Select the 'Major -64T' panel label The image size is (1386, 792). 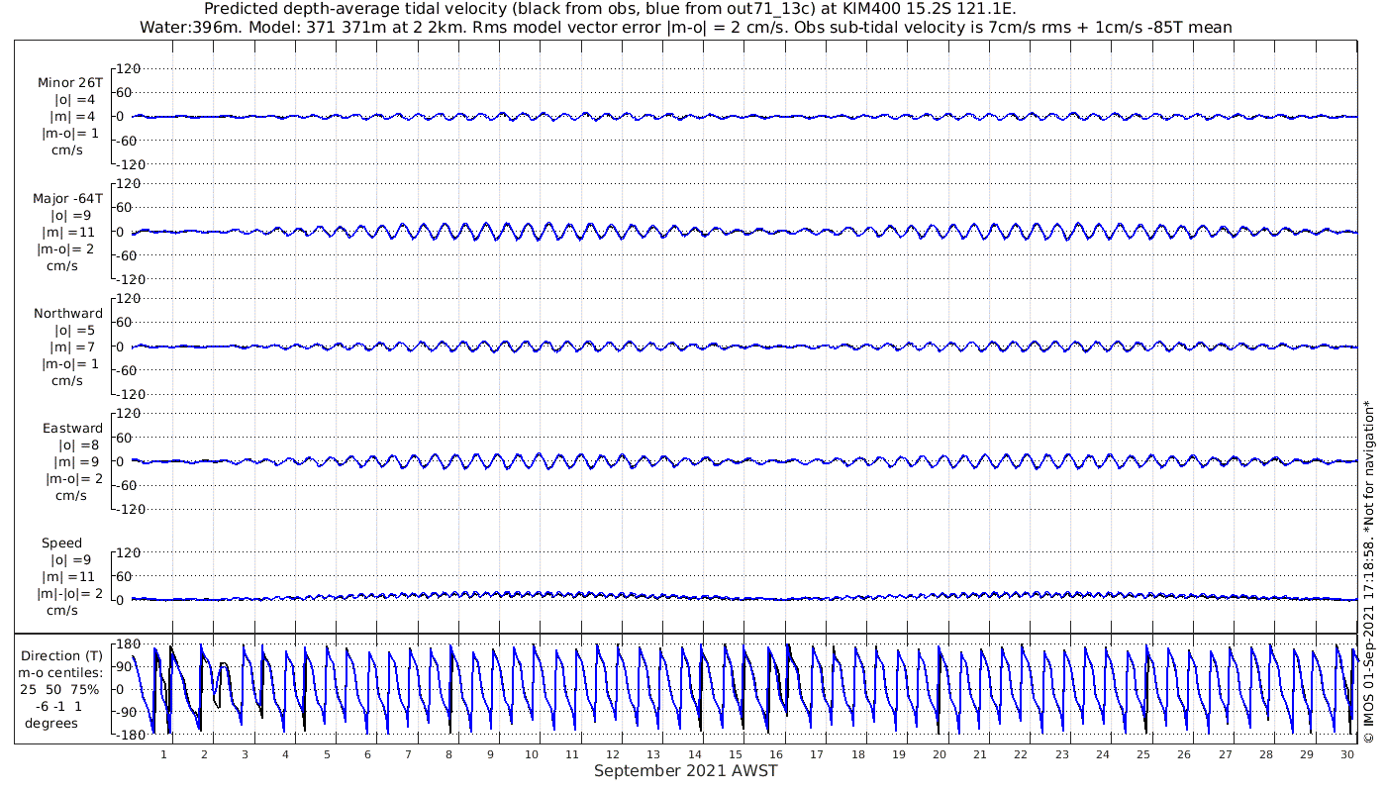[x=68, y=199]
